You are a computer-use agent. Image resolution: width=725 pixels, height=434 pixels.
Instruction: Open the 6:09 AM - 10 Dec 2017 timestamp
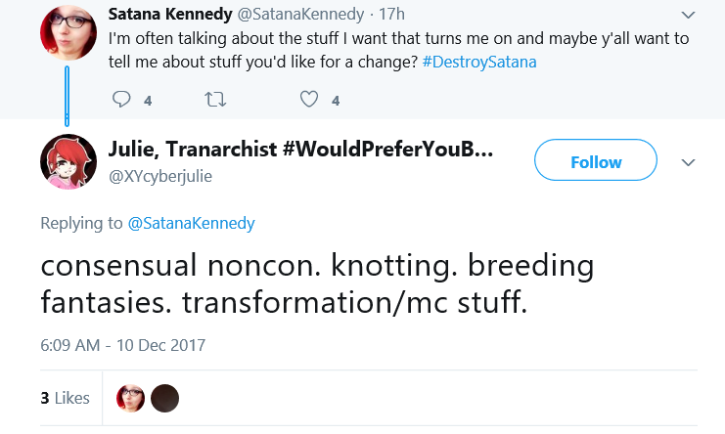tap(123, 345)
